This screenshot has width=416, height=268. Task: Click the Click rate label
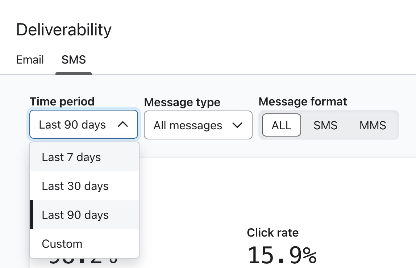tap(273, 233)
